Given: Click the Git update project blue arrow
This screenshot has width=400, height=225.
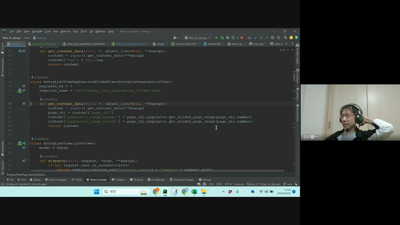Looking at the screenshot, I should click(256, 38).
